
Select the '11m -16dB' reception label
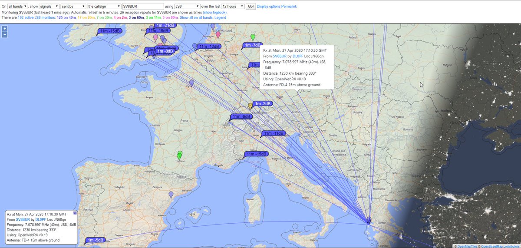coord(158,31)
